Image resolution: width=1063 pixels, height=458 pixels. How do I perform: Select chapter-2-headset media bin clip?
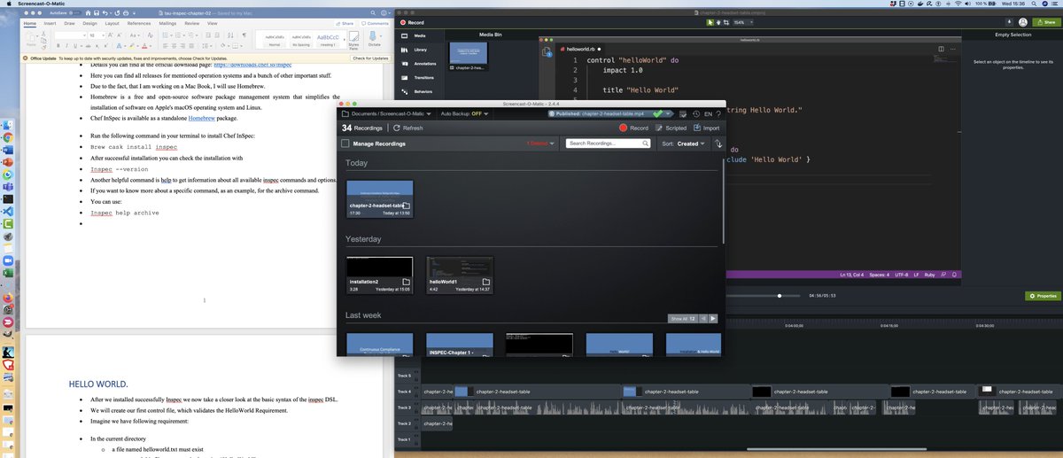click(x=469, y=56)
